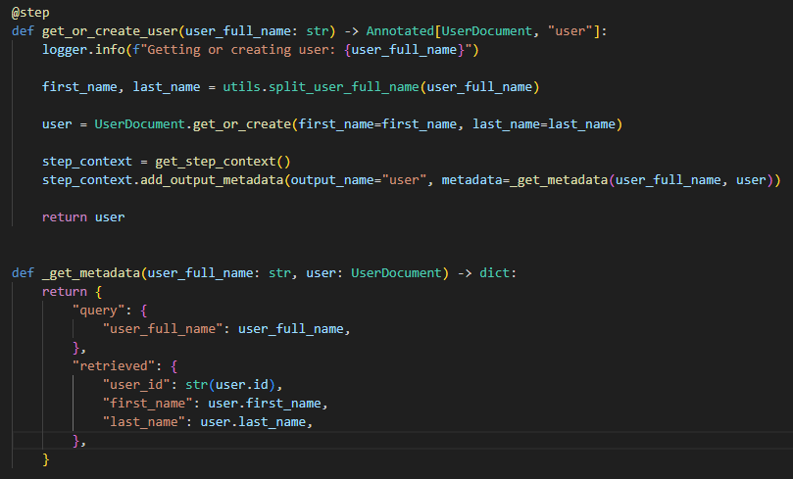Click the str(user.id) expression
This screenshot has width=793, height=479.
[x=230, y=385]
